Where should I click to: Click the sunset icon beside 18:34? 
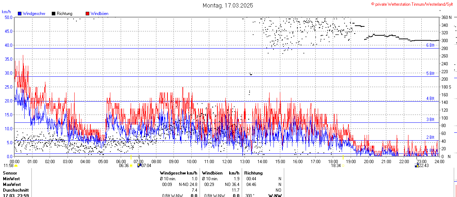[343, 166]
